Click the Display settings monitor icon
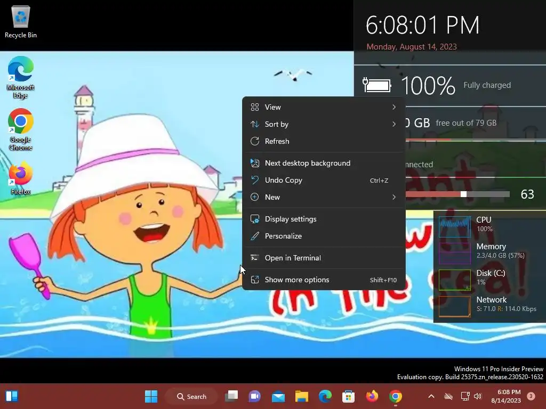This screenshot has height=409, width=546. point(255,219)
